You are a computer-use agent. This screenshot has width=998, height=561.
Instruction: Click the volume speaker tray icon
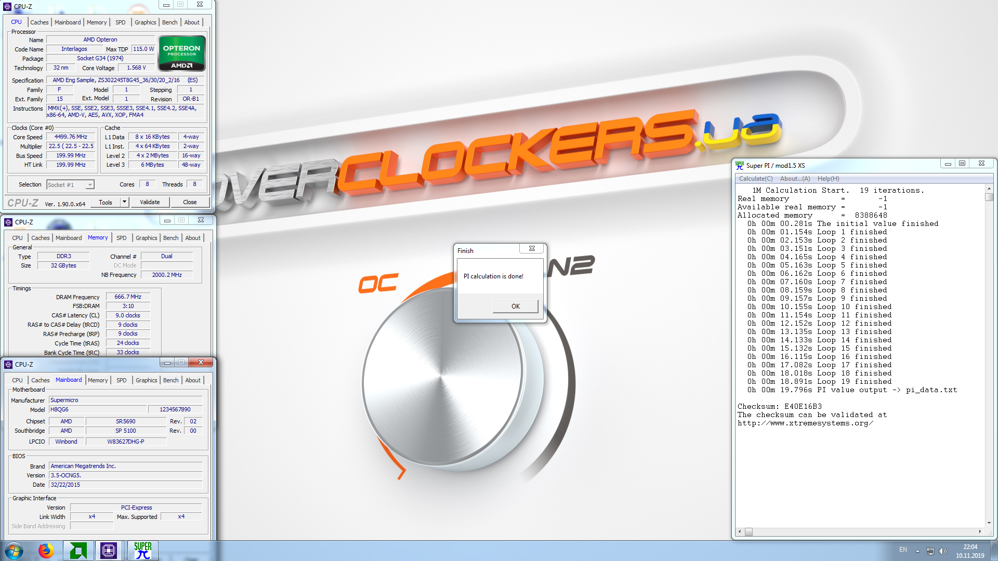(943, 551)
